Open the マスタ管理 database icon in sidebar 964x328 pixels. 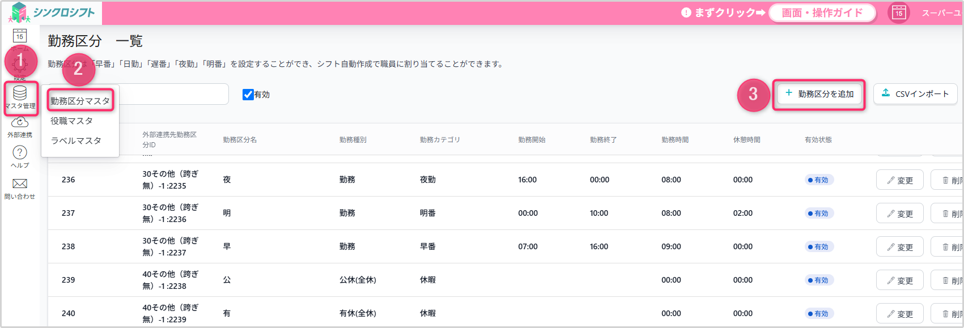click(20, 93)
